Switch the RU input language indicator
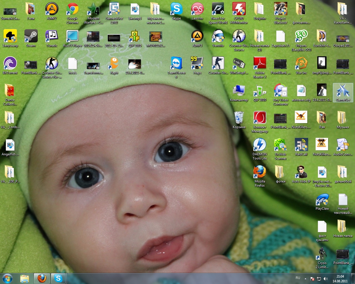This screenshot has height=284, width=355. click(x=298, y=278)
